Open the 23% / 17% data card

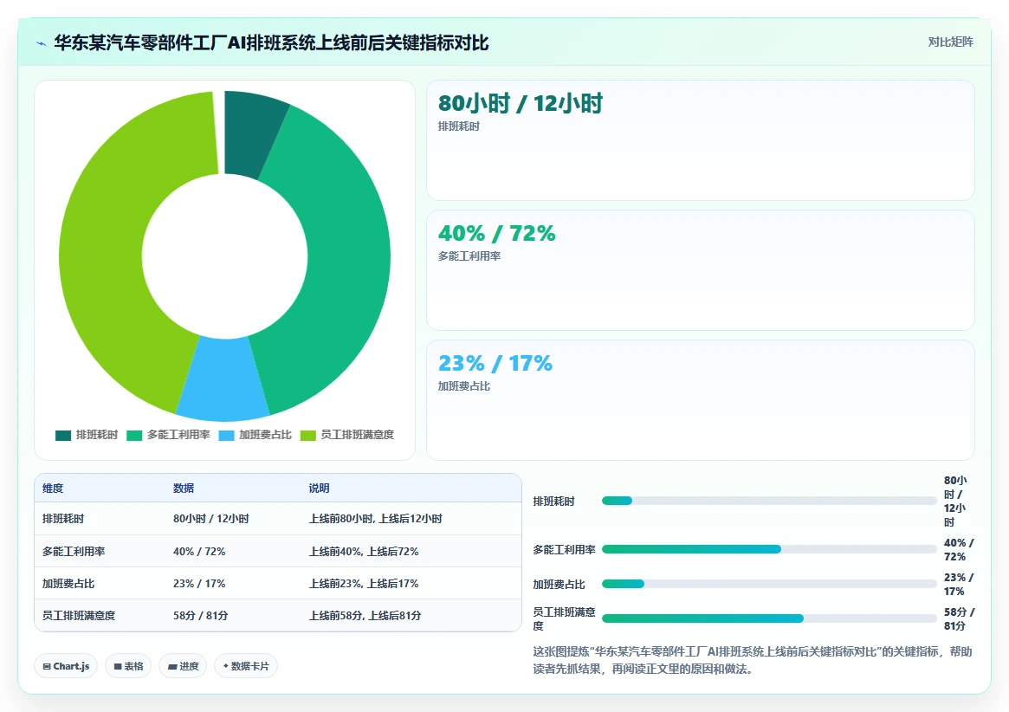click(700, 400)
